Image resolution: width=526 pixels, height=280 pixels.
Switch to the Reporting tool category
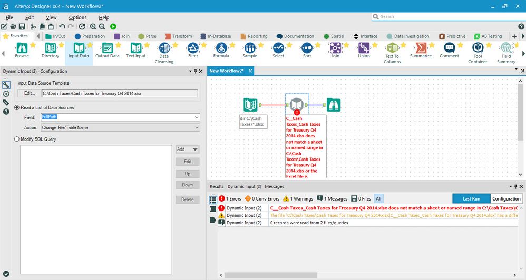coord(254,36)
